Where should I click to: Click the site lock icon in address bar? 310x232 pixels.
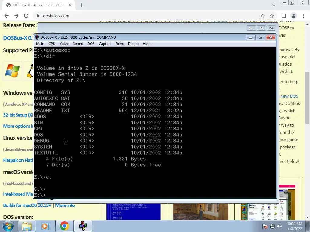pos(38,16)
